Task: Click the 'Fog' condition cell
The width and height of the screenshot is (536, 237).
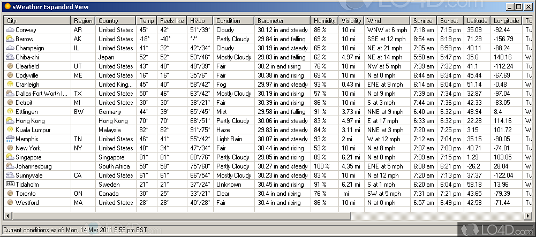Action: point(221,85)
